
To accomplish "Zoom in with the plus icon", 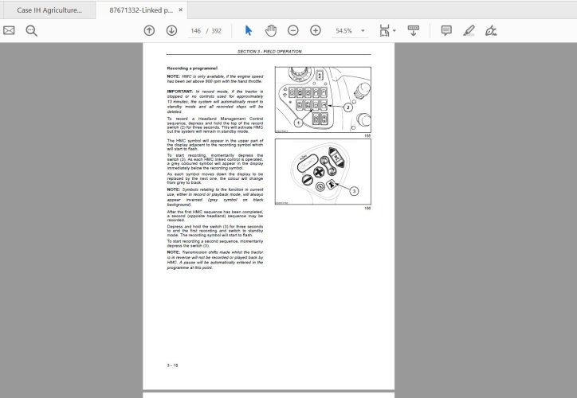I will click(316, 30).
